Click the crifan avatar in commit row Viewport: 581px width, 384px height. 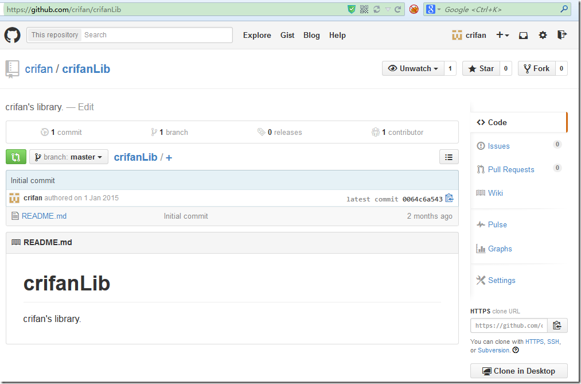(14, 198)
